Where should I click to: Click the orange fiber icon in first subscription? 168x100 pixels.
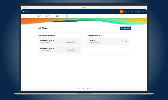(74, 41)
